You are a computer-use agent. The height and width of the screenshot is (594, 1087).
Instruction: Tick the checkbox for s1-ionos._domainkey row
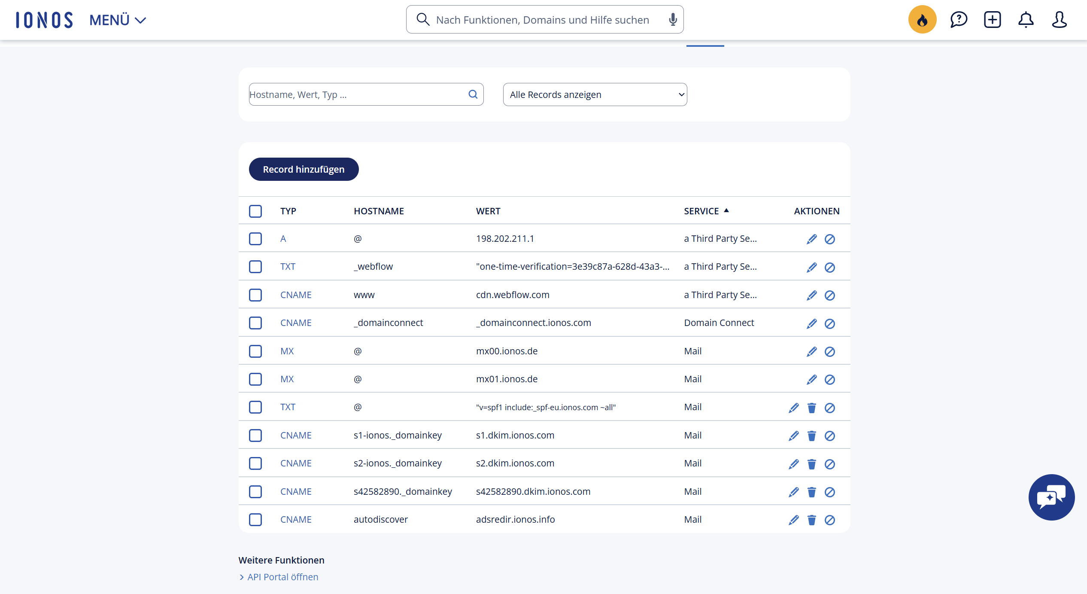pyautogui.click(x=255, y=436)
